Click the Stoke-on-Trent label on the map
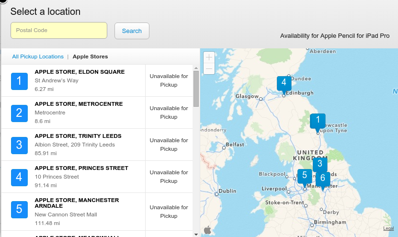Viewport: 398px width, 237px height. pyautogui.click(x=284, y=203)
